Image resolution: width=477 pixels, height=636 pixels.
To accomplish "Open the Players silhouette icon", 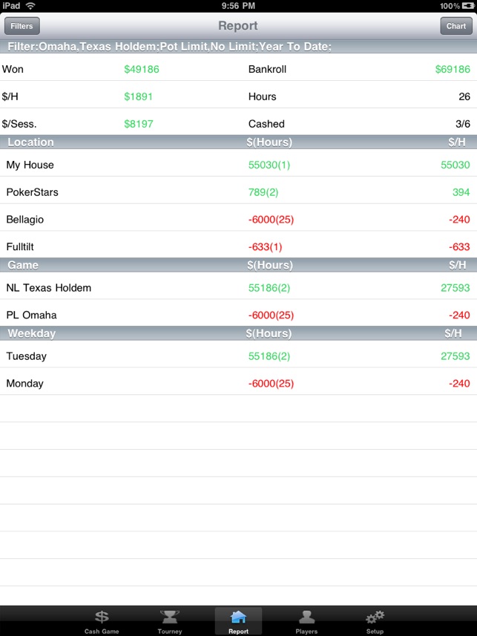I will tap(306, 617).
